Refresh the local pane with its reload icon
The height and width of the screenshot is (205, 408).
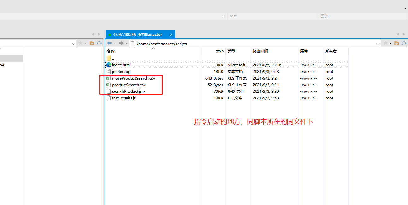coord(99,43)
